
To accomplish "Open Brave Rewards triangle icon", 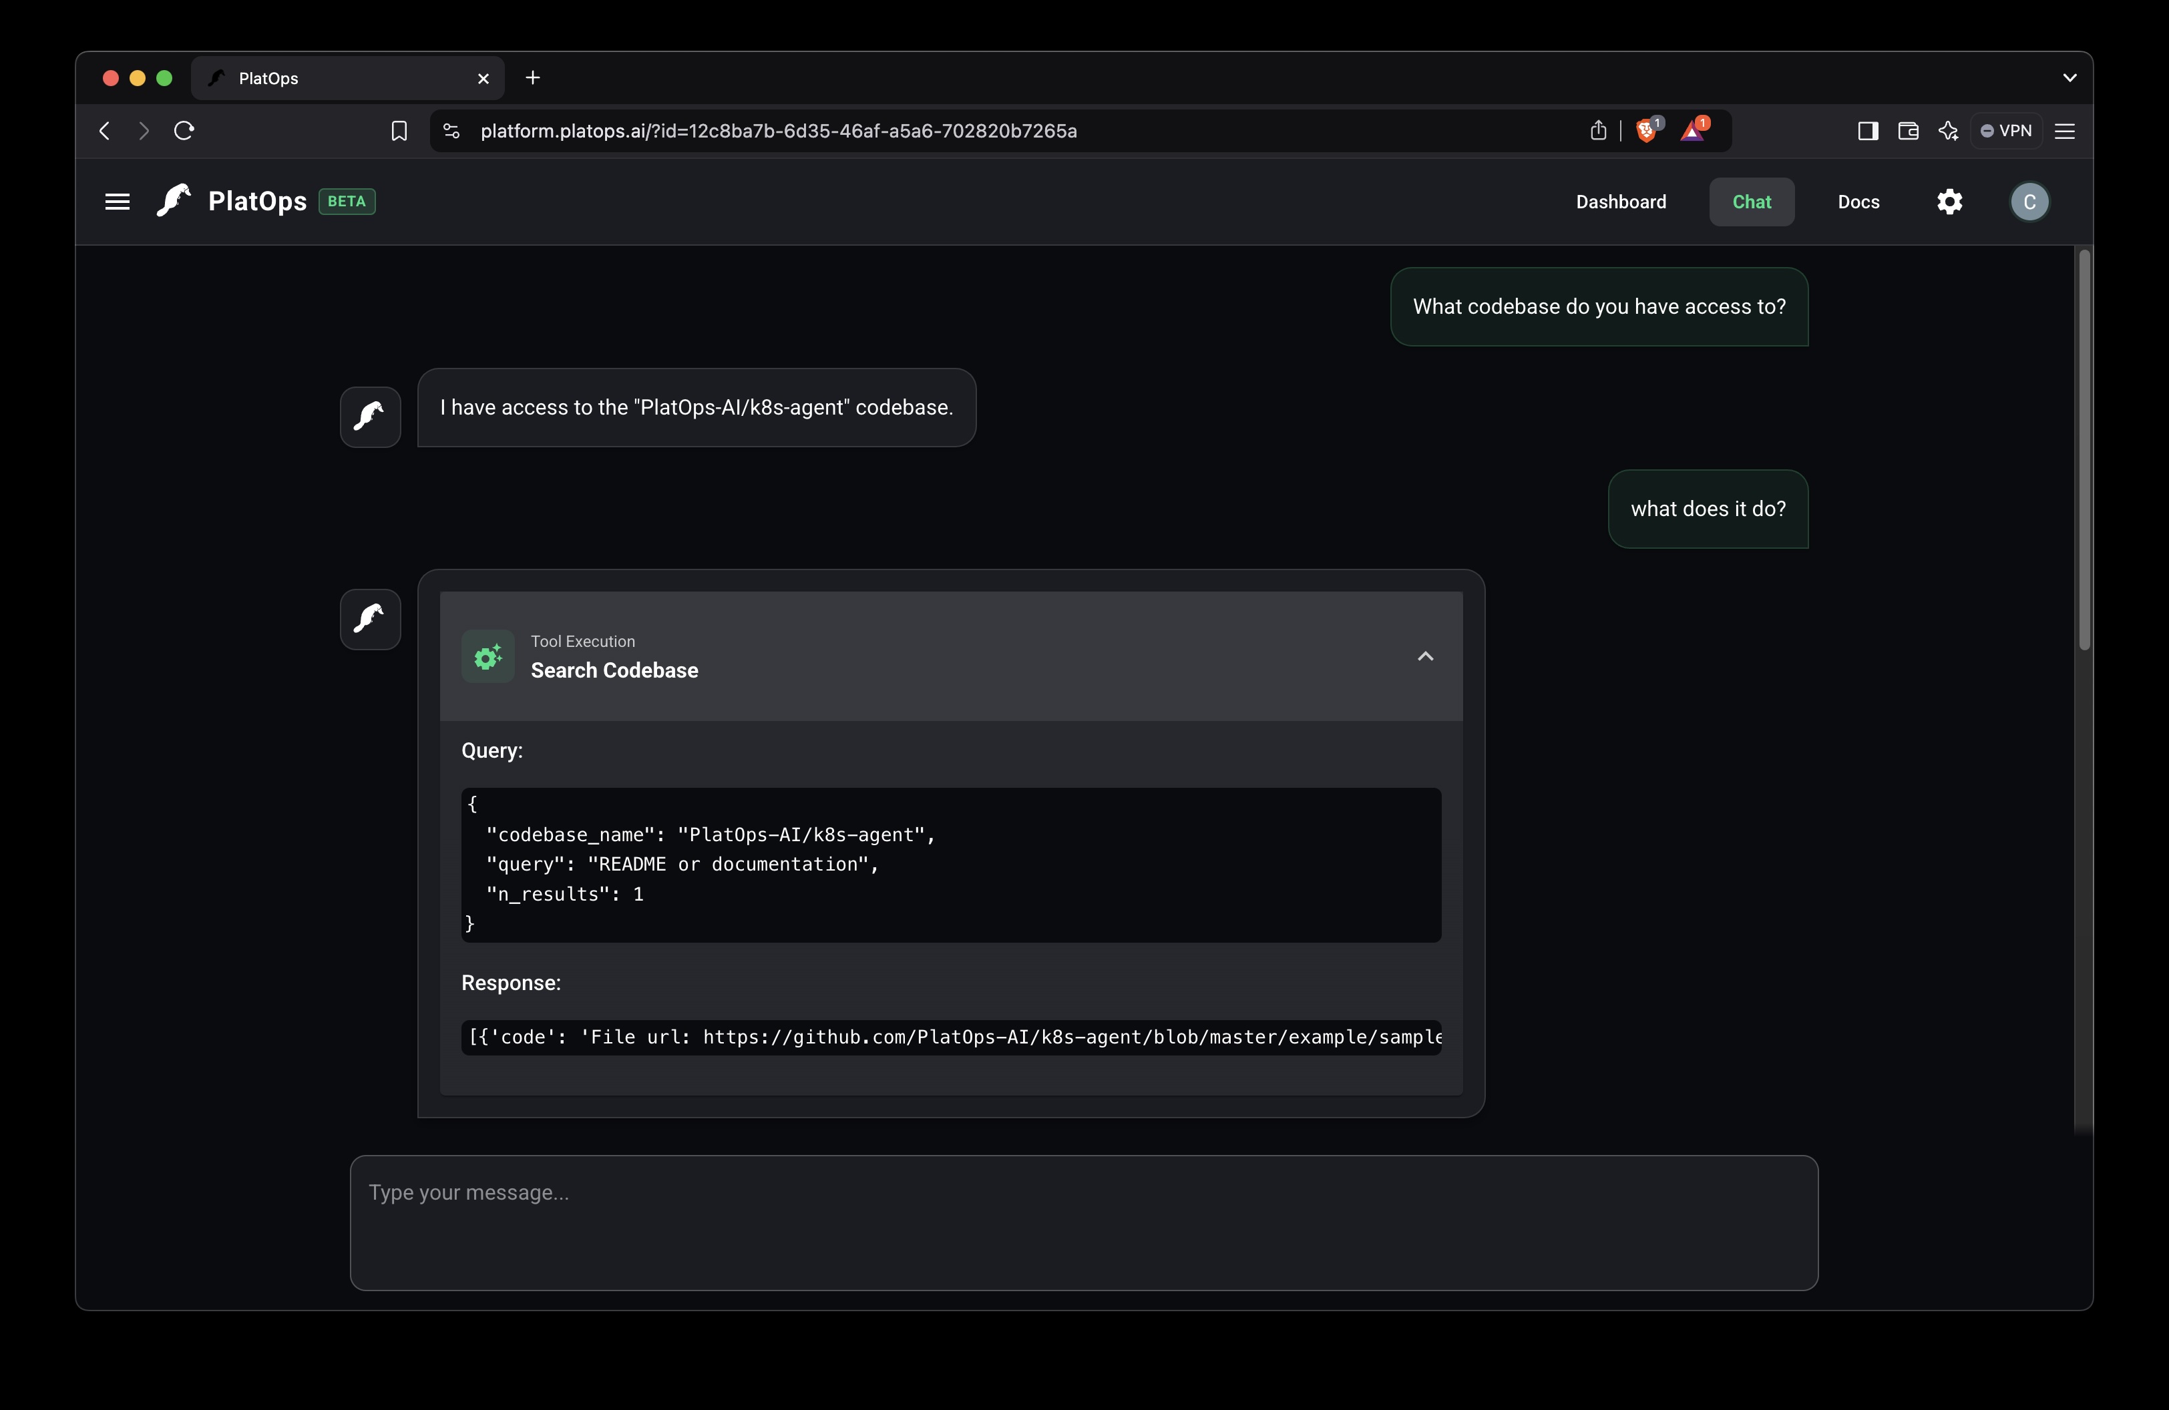I will point(1694,130).
